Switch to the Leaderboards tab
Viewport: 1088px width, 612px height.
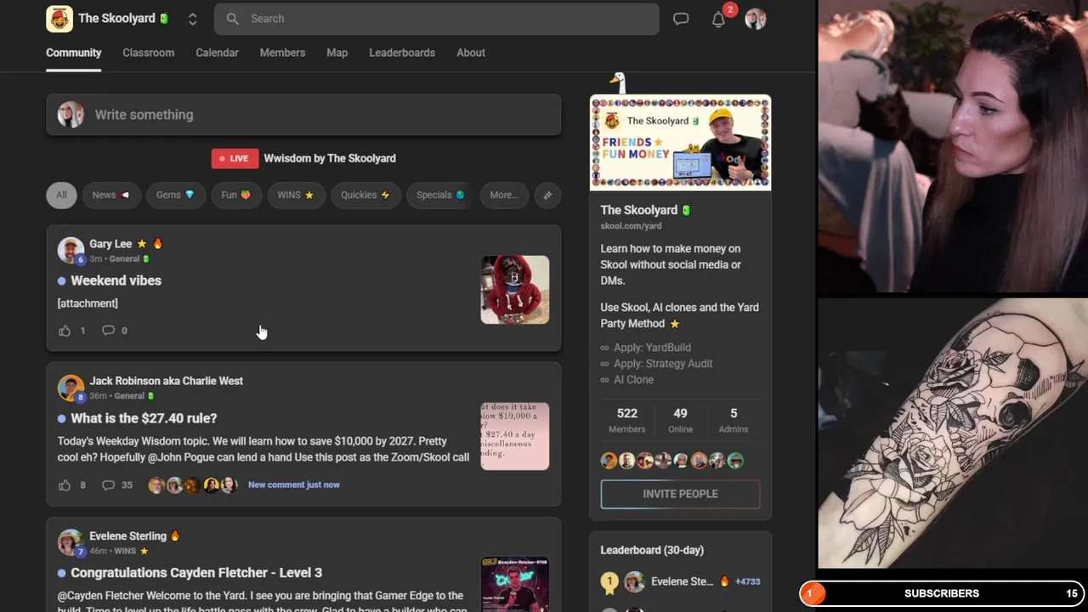pyautogui.click(x=402, y=53)
